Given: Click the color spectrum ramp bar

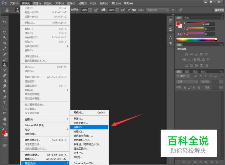Looking at the screenshot, I should pos(196,40).
